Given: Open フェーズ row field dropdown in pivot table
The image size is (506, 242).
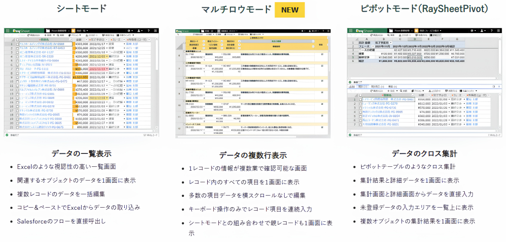Looking at the screenshot, I should [373, 46].
